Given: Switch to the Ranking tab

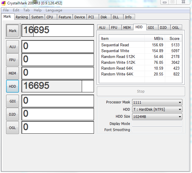Looking at the screenshot, I should click(22, 17).
